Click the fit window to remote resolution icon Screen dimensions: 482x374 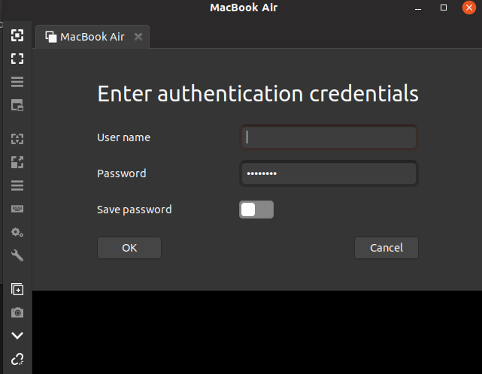coord(17,35)
